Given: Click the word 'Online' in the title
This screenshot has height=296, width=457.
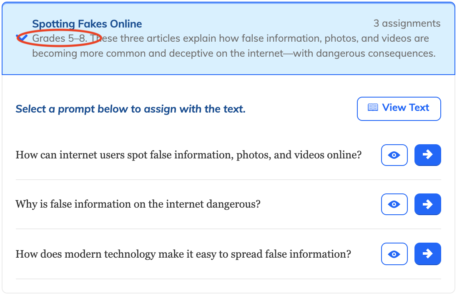Looking at the screenshot, I should (126, 24).
